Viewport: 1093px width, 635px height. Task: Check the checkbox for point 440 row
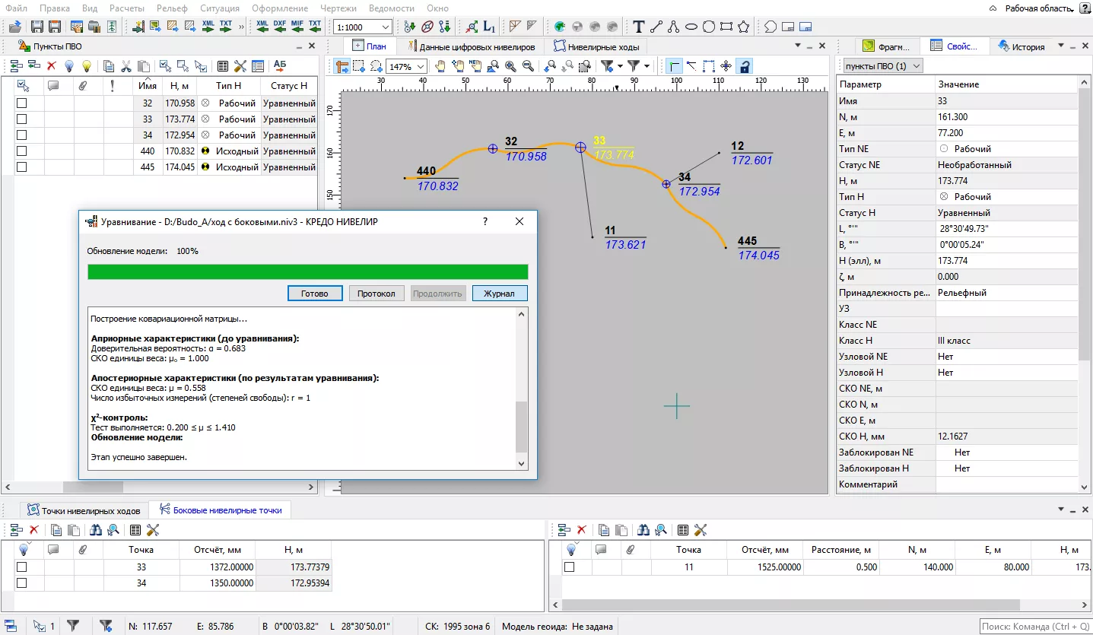click(22, 151)
